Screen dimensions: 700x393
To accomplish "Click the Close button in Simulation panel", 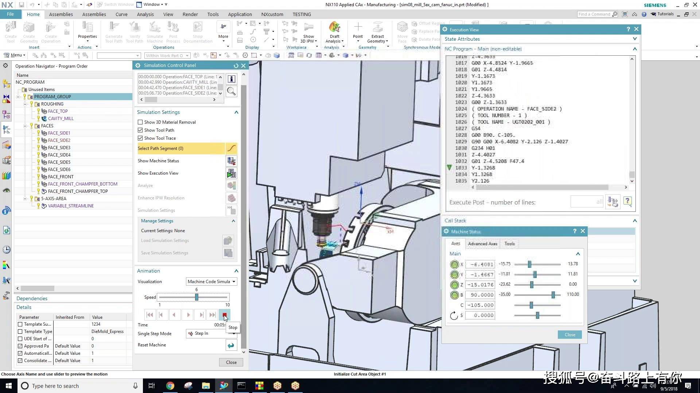I will pos(231,362).
